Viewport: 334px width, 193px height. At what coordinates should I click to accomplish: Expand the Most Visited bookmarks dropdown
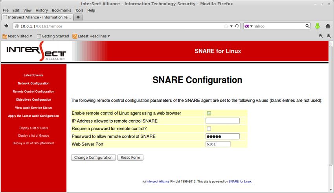click(x=31, y=36)
